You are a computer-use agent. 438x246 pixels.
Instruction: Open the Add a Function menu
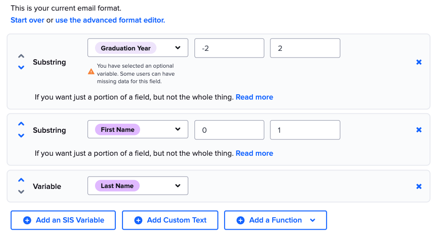coord(275,220)
